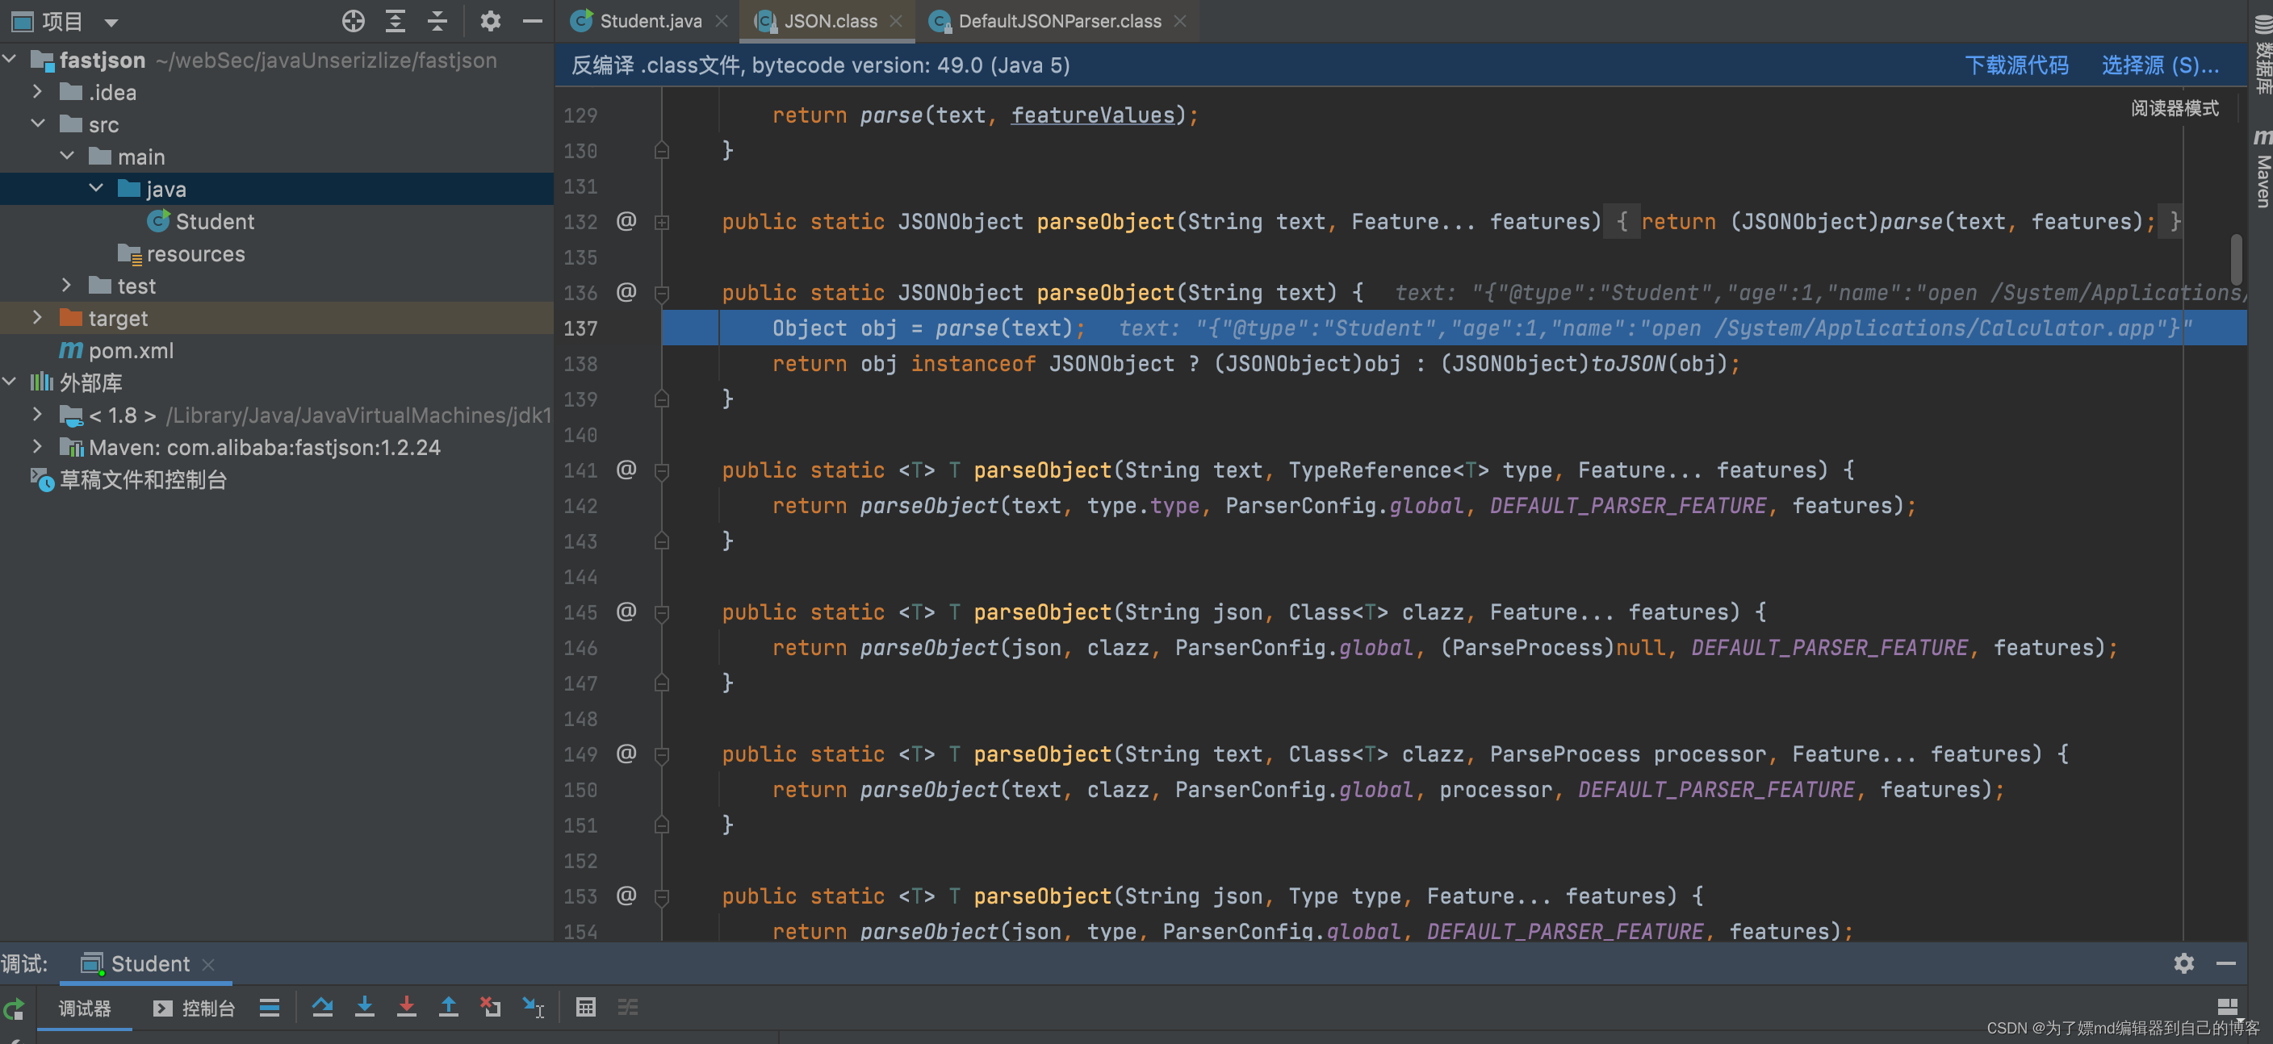Hide the project panel with minus icon

click(x=532, y=21)
